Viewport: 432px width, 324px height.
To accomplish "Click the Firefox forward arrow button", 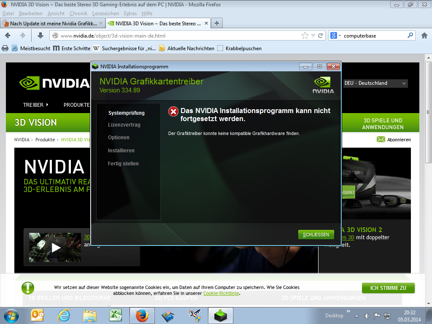I will point(23,35).
